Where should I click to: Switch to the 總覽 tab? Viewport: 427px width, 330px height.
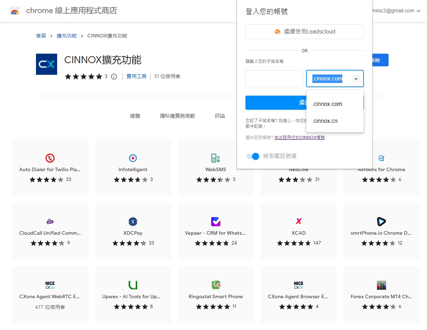click(135, 116)
